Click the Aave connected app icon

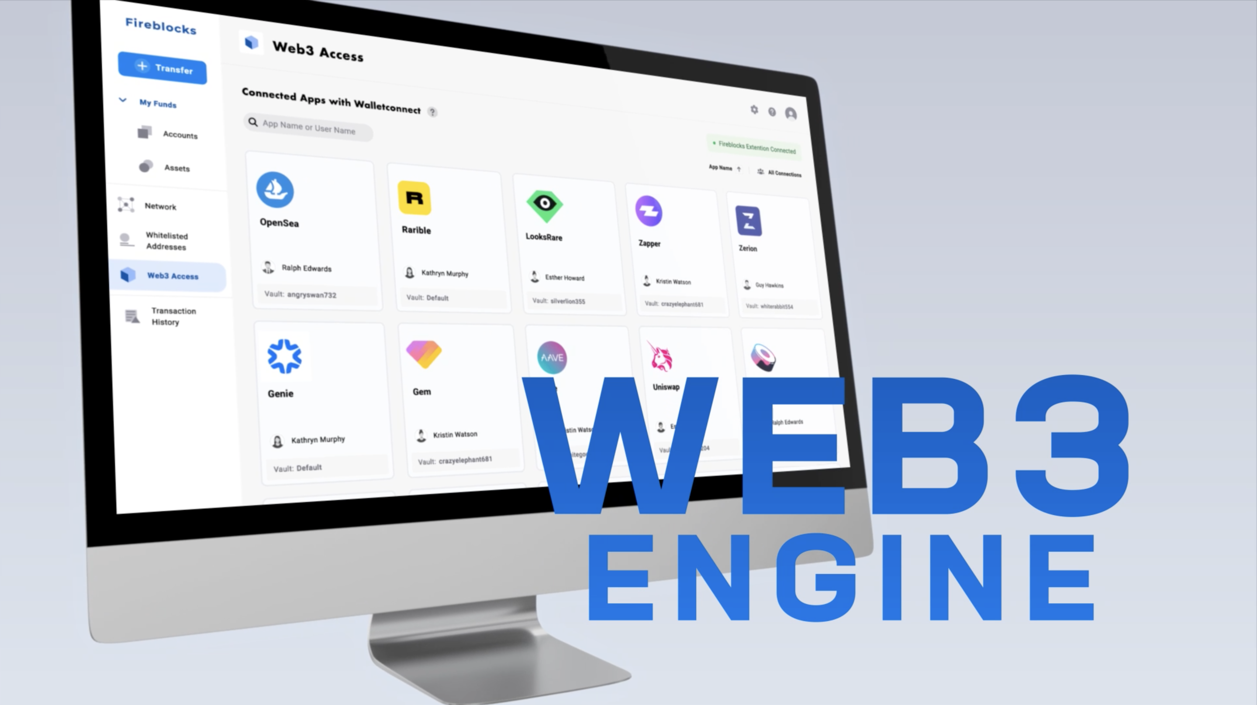552,357
